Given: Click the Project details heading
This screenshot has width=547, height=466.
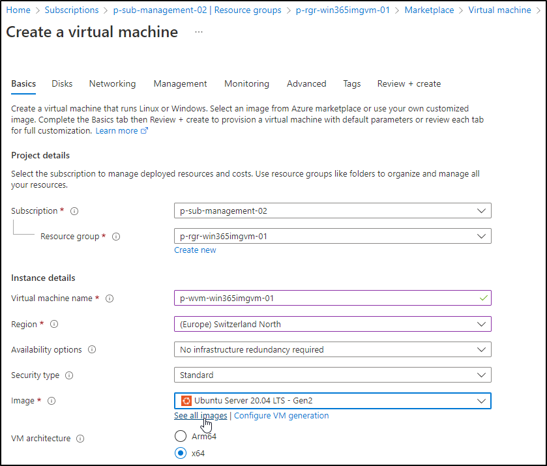Looking at the screenshot, I should pos(40,156).
